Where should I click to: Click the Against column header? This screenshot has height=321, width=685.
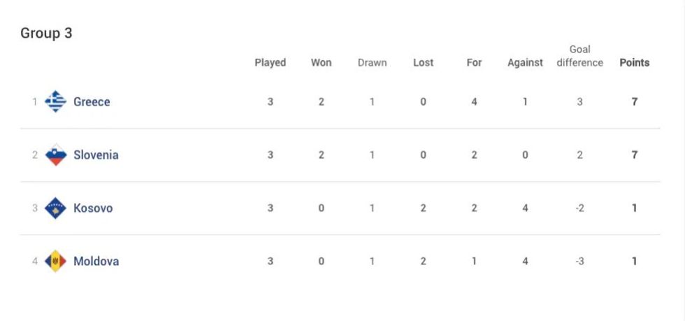pos(525,63)
